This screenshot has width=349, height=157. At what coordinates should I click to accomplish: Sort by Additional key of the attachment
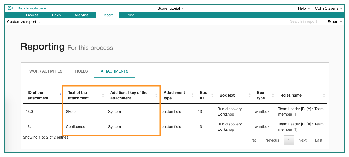[132, 95]
